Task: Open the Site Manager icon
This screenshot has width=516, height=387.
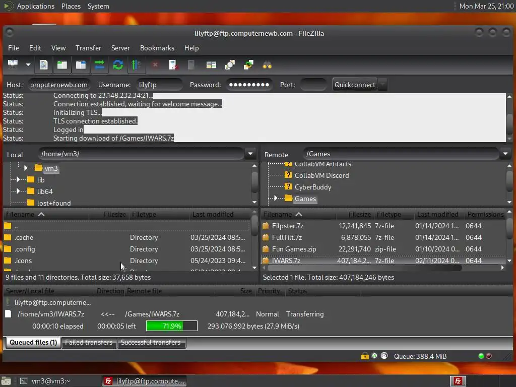Action: (13, 64)
